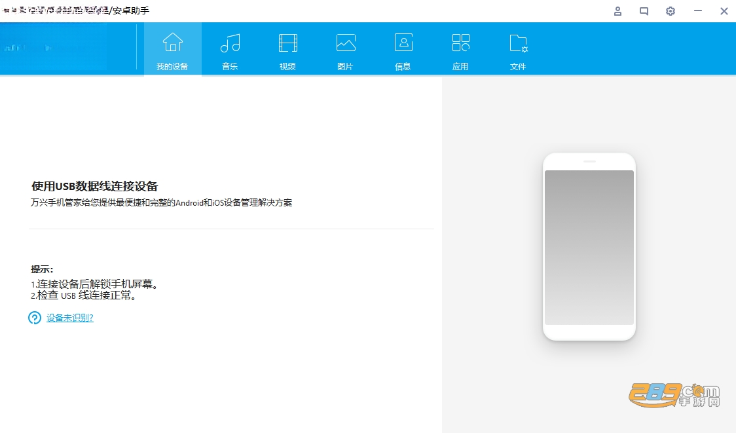Click the blurred brand logo beside tabs
Image resolution: width=736 pixels, height=433 pixels.
coord(54,47)
